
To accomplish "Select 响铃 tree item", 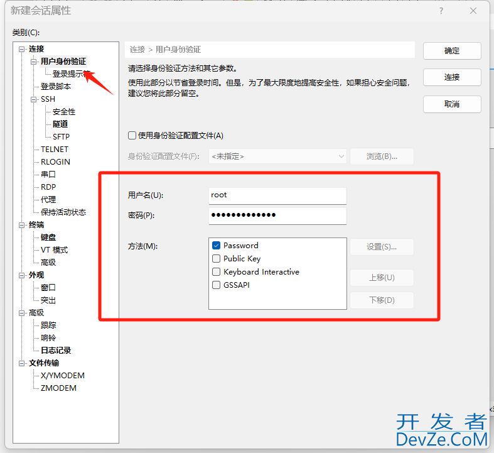I will (48, 338).
